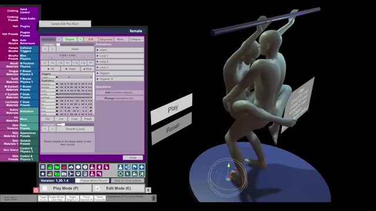
Task: Click the share nodes icon
Action: (71, 174)
